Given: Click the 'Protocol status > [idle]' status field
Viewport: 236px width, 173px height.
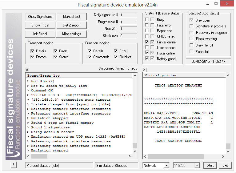Looking at the screenshot, I should pyautogui.click(x=59, y=166).
